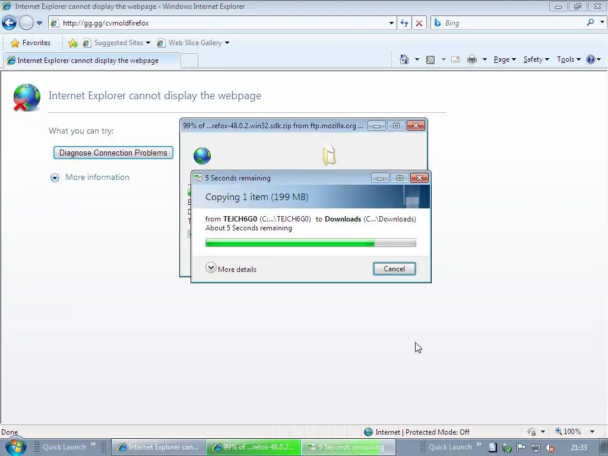The image size is (608, 456).
Task: Click the globe icon in download dialog
Action: [202, 156]
